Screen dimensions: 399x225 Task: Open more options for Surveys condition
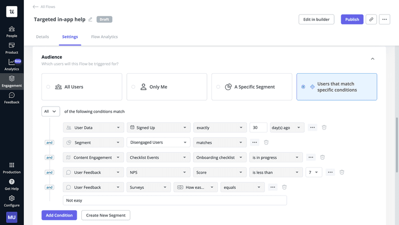pyautogui.click(x=272, y=187)
